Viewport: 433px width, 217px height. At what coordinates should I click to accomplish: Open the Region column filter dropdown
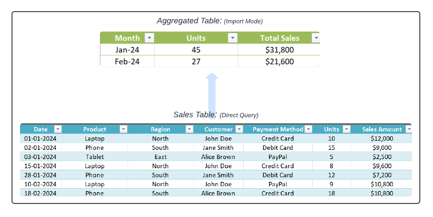coord(190,129)
